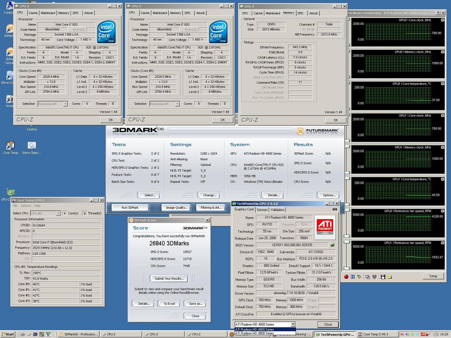The height and width of the screenshot is (338, 451).
Task: Click Save as... in the 3DMark Score dialog
Action: [195, 304]
